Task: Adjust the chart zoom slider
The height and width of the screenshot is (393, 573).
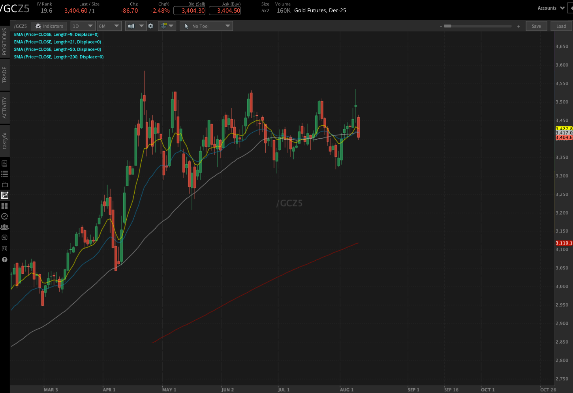Action: (448, 26)
